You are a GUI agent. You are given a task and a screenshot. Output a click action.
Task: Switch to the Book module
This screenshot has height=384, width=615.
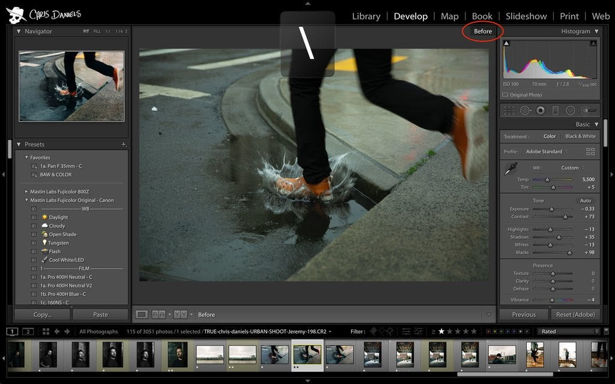point(482,16)
